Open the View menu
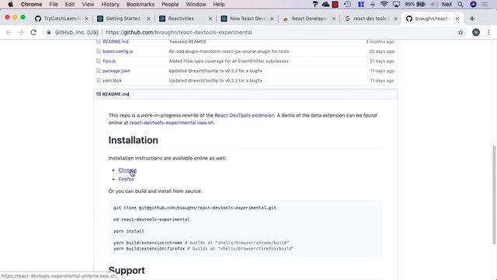 (88, 5)
